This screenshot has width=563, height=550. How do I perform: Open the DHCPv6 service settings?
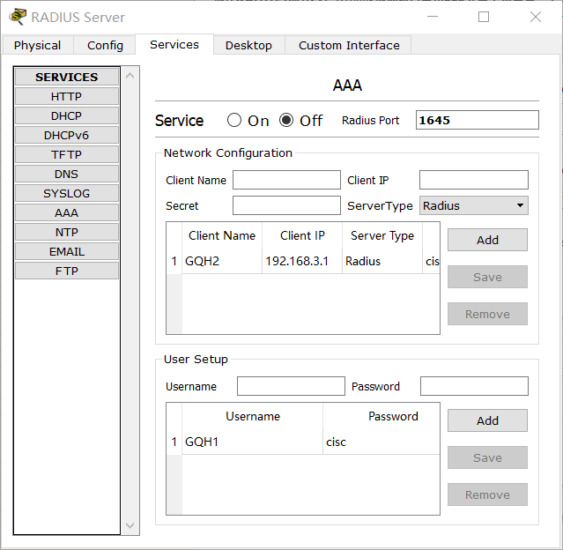67,135
